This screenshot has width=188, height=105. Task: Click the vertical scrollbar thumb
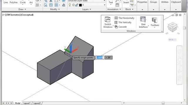[x=185, y=28]
